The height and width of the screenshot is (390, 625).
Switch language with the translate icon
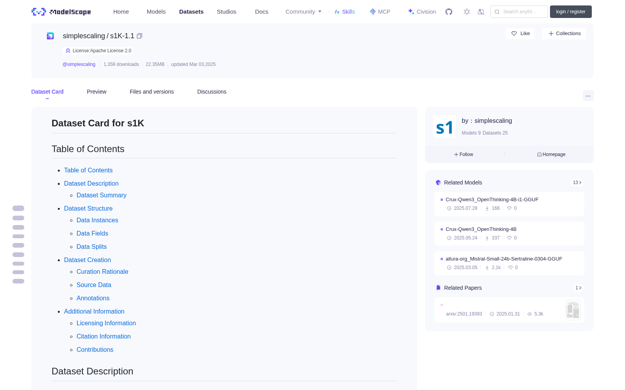tap(481, 12)
